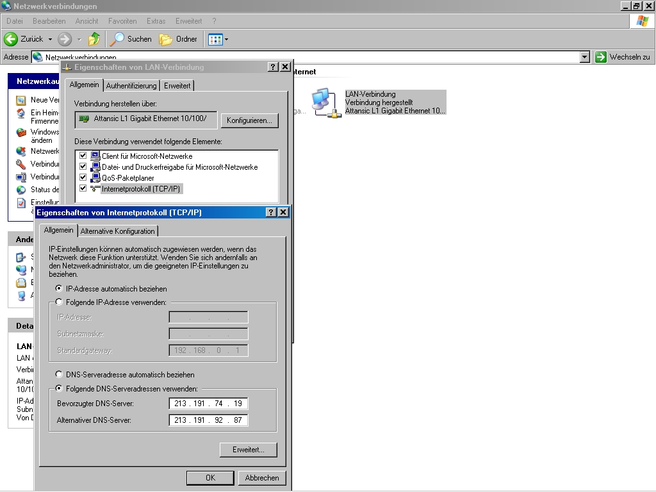
Task: Click the Verbindung rename sidebar icon
Action: click(x=21, y=177)
